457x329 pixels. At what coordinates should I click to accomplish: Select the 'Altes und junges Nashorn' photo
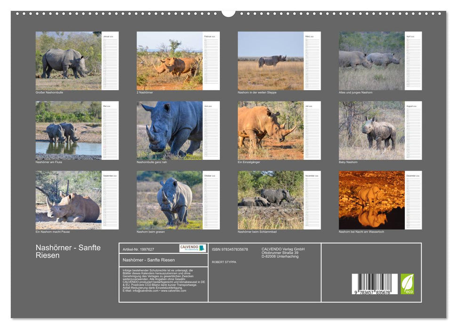pos(371,61)
